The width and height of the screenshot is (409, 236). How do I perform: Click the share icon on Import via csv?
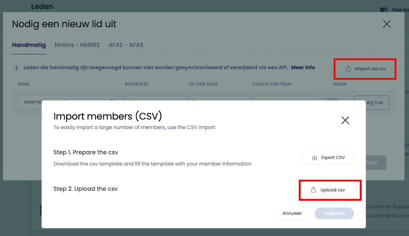tap(348, 69)
